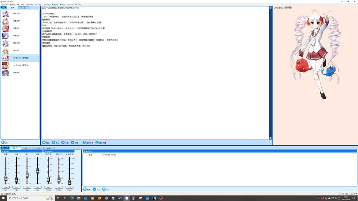Click the 話速 value field
This screenshot has width=358, height=201.
pos(16,187)
